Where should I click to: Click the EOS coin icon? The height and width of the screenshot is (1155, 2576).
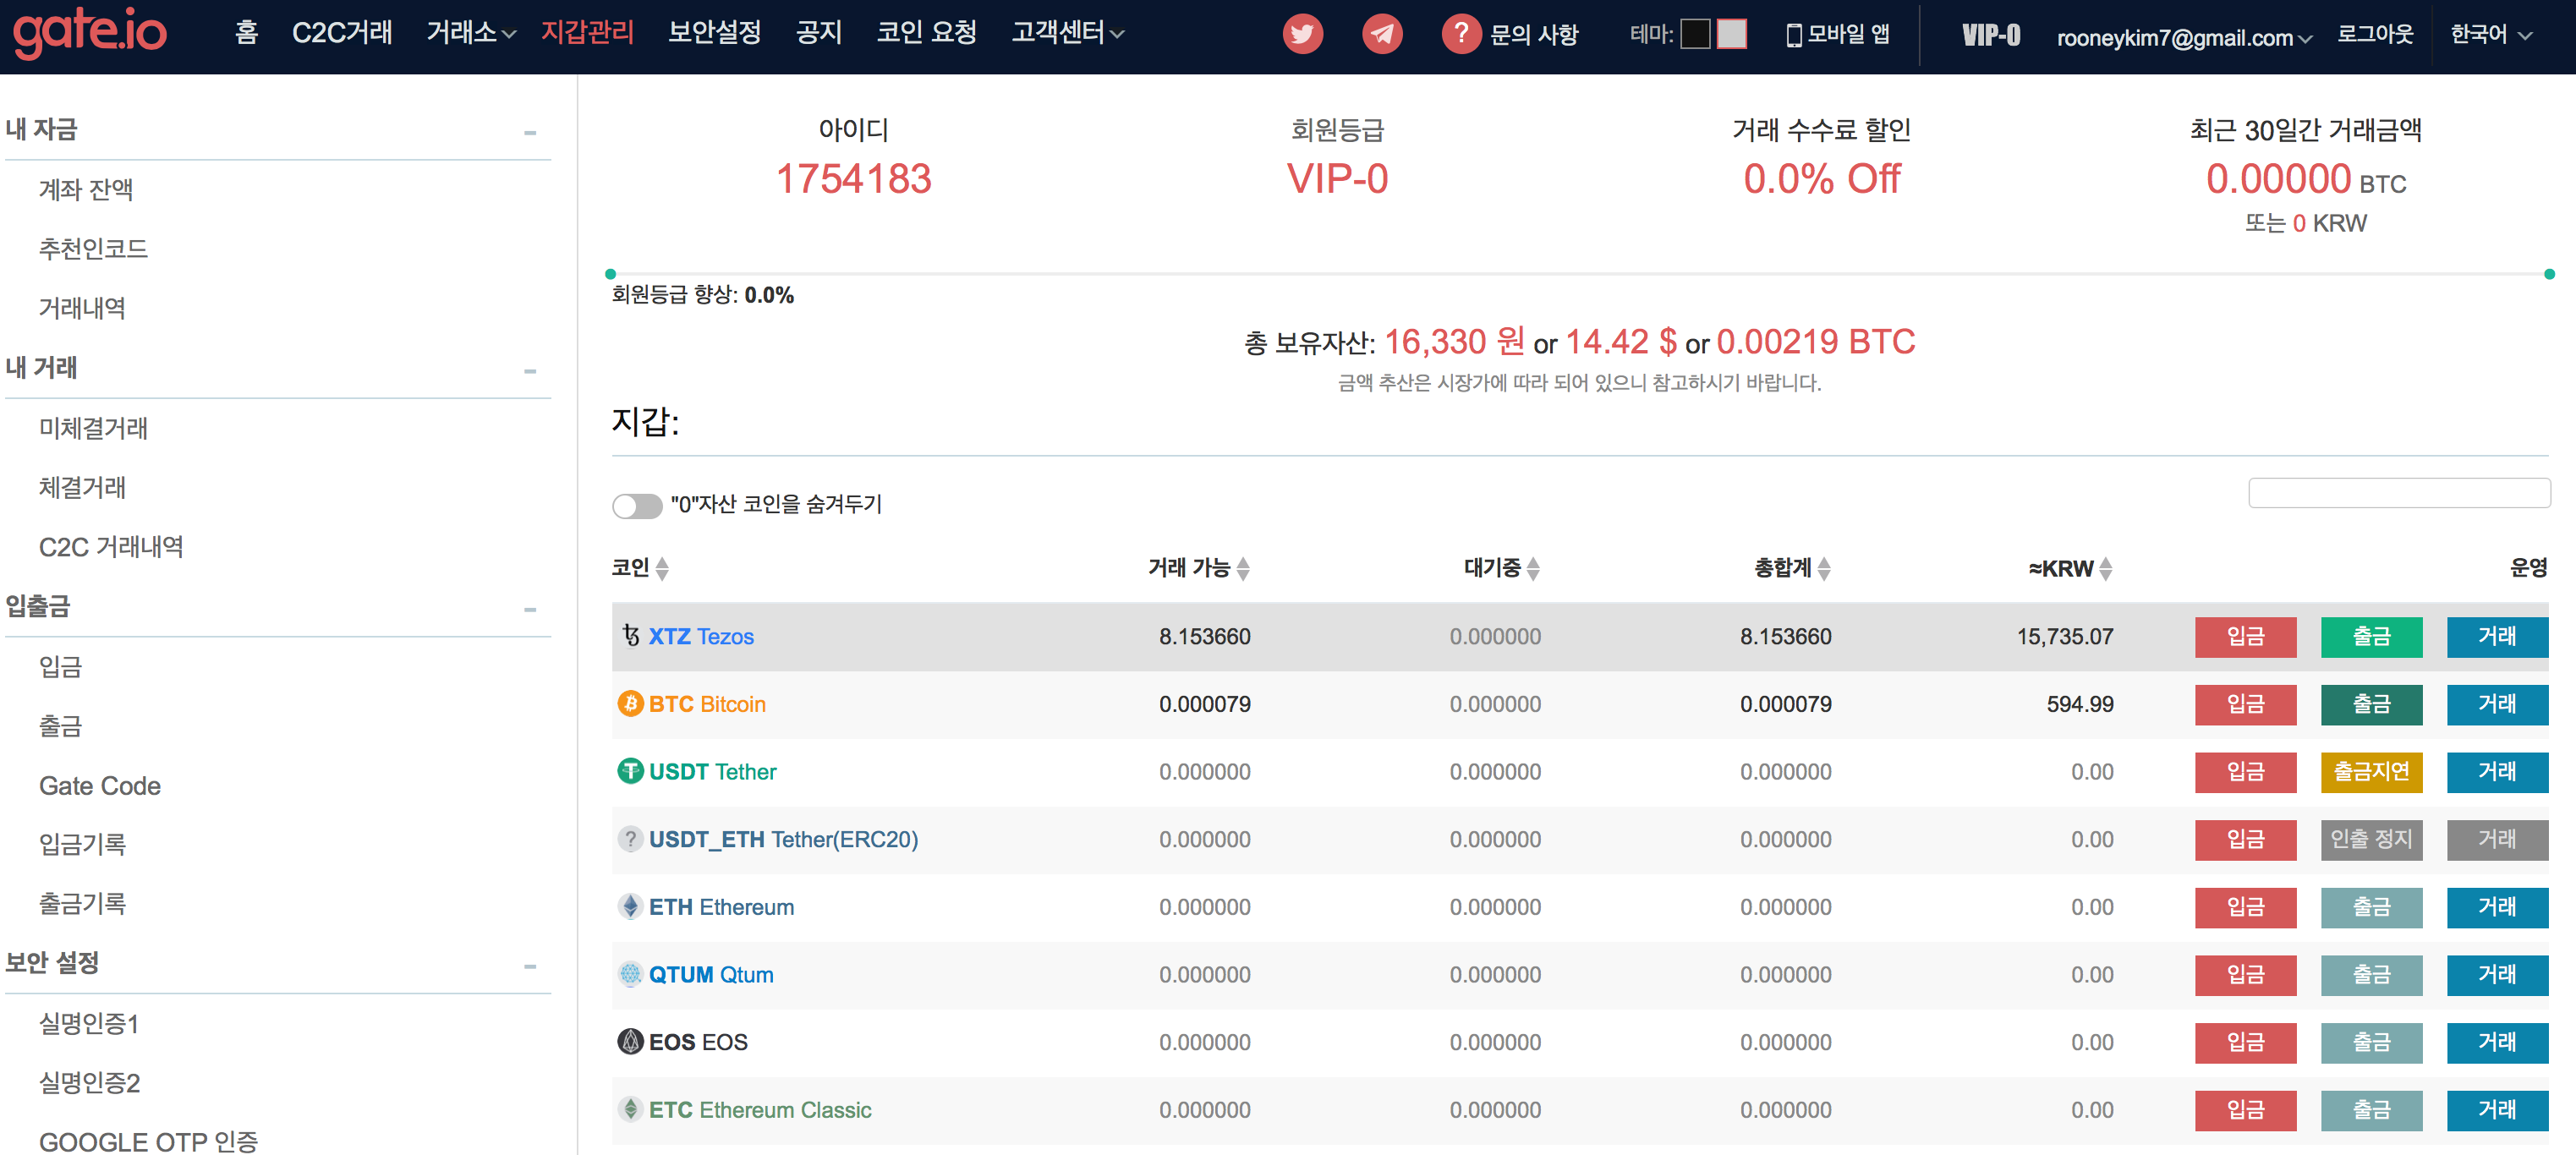pyautogui.click(x=630, y=1042)
